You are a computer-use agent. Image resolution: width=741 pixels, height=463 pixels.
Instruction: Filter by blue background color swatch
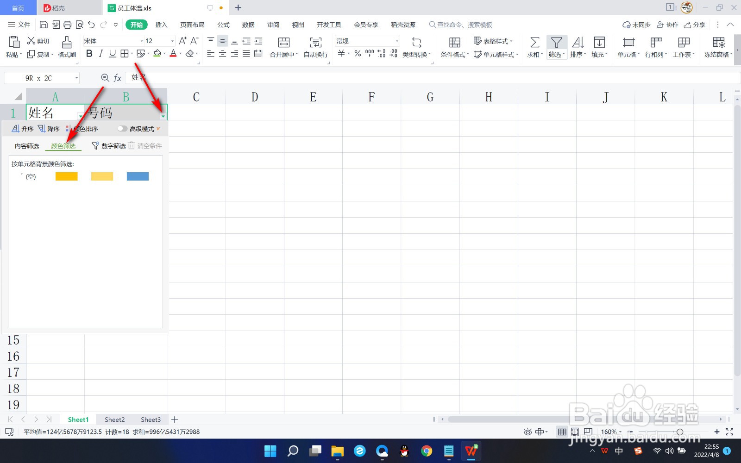point(138,176)
